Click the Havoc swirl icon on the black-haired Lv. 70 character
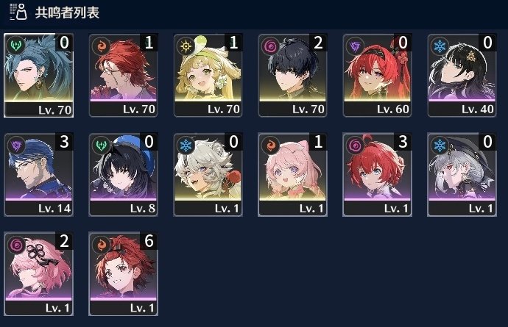This screenshot has height=327, width=508. click(270, 46)
